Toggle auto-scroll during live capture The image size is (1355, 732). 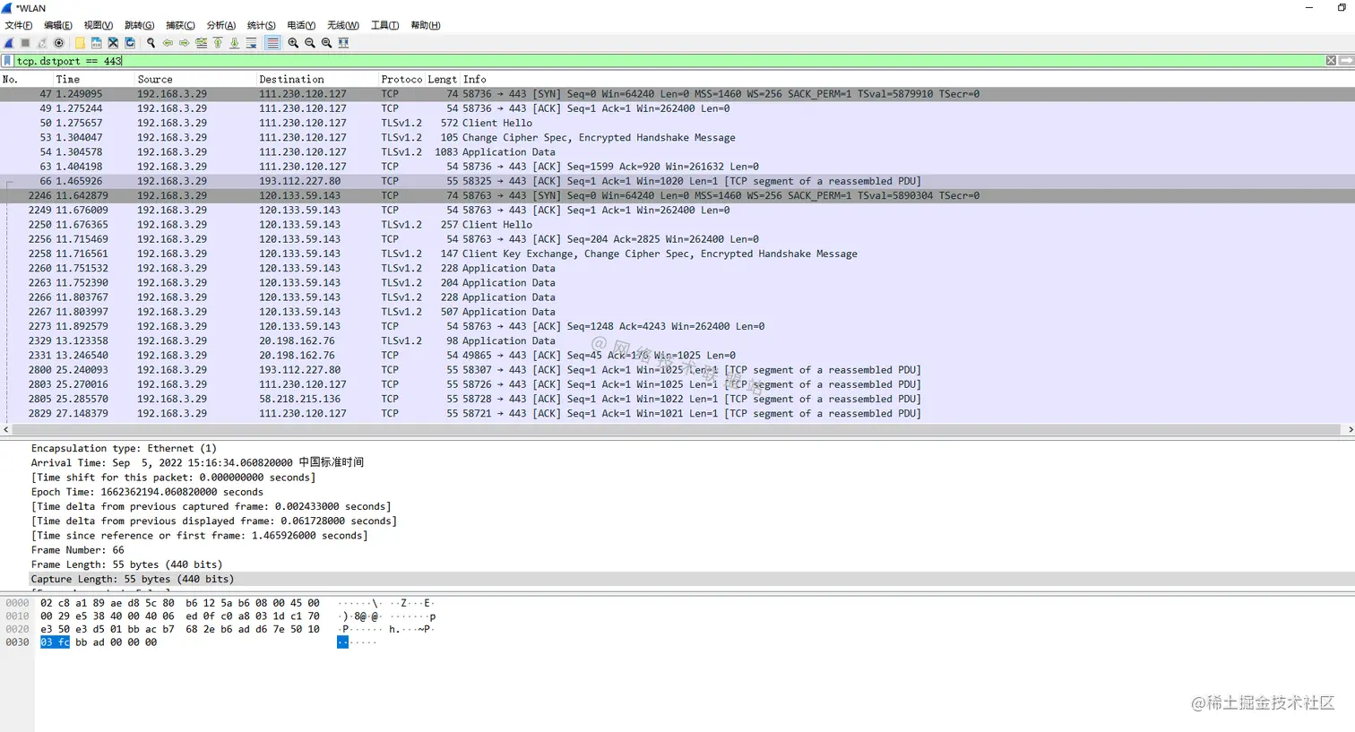(x=251, y=43)
